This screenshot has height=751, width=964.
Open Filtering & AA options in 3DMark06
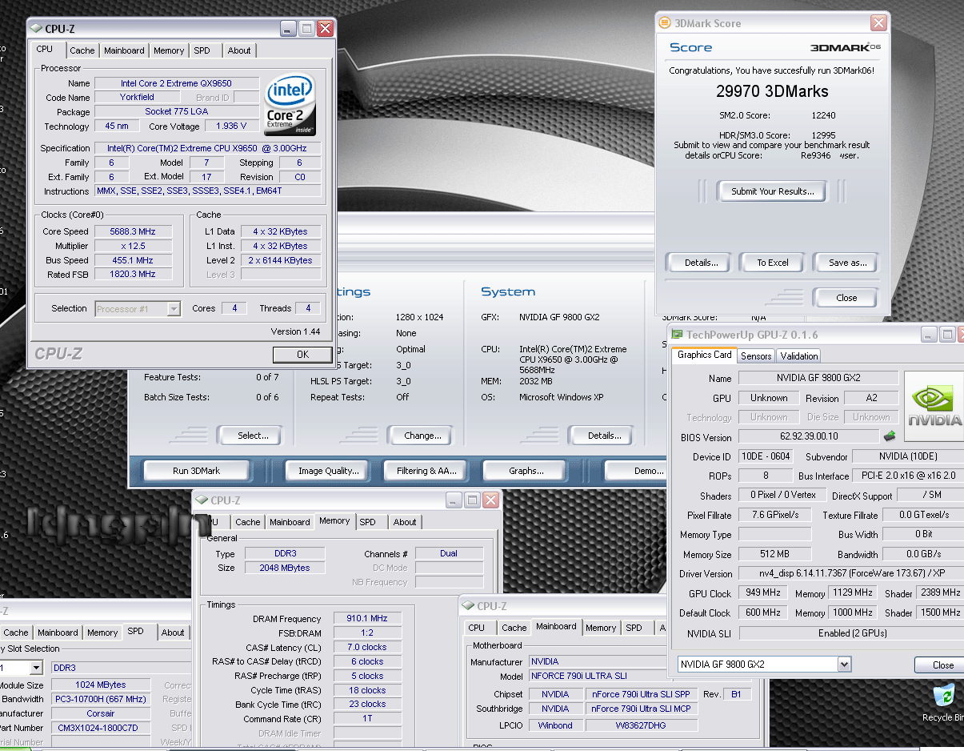(x=426, y=471)
